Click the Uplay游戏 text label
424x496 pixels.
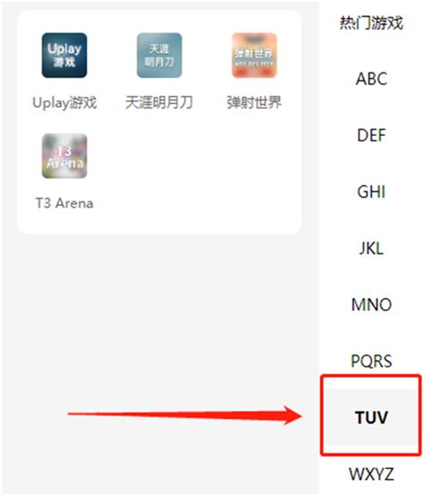[x=64, y=103]
